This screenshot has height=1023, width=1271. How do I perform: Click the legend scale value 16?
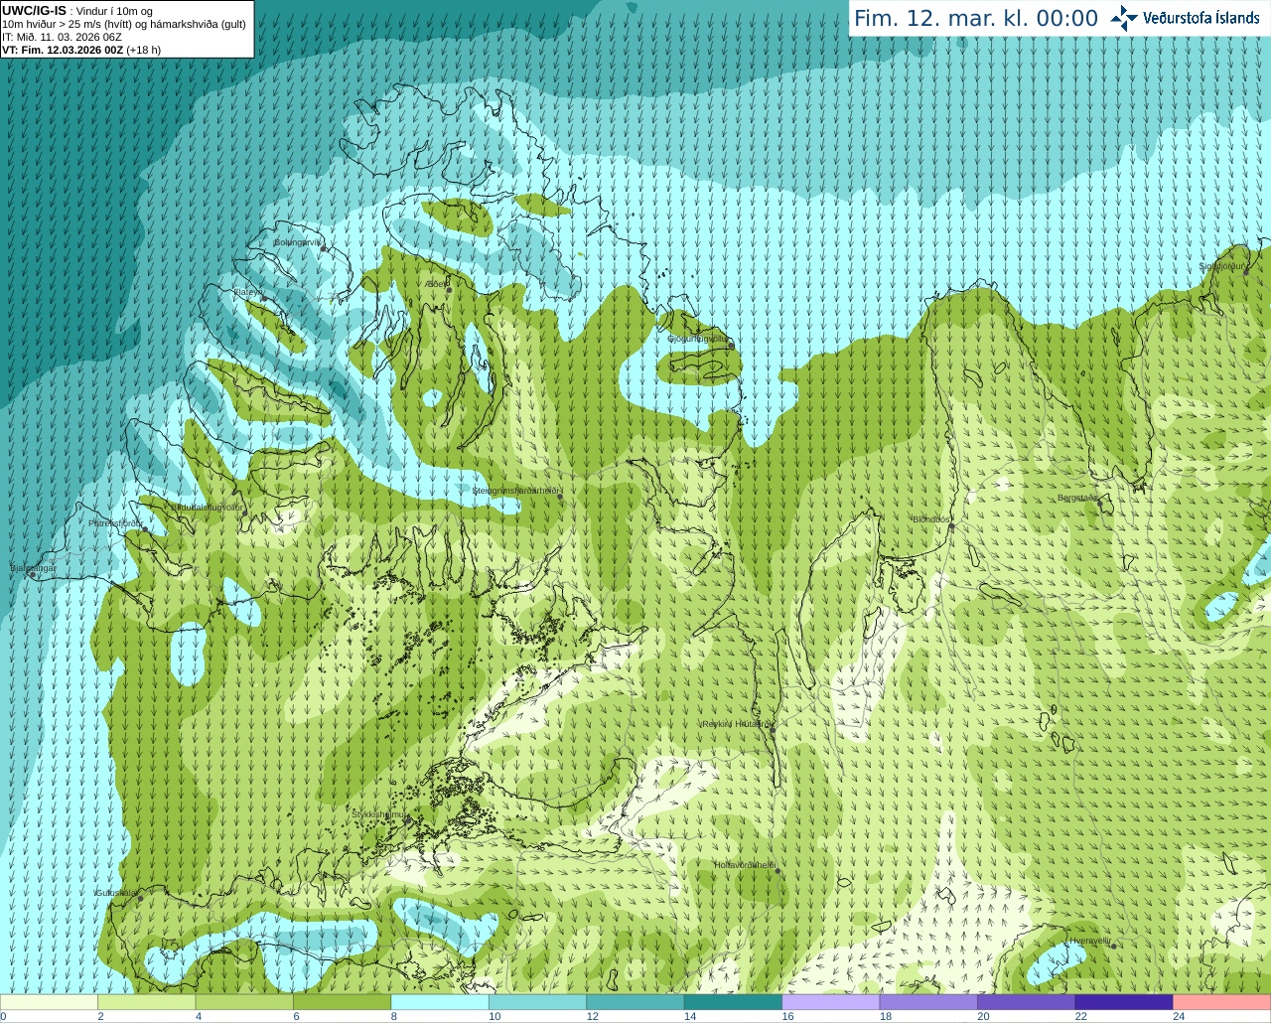[787, 1016]
